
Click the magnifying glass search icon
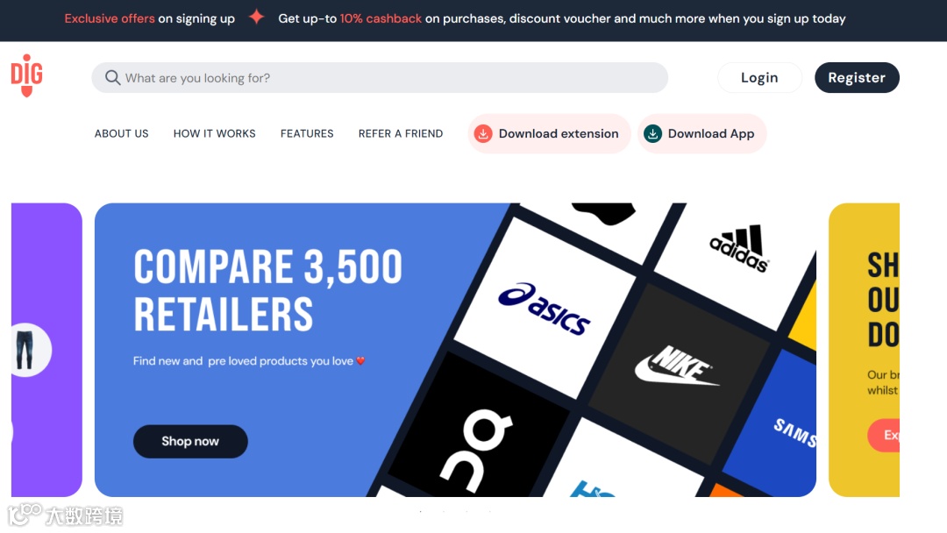tap(112, 78)
